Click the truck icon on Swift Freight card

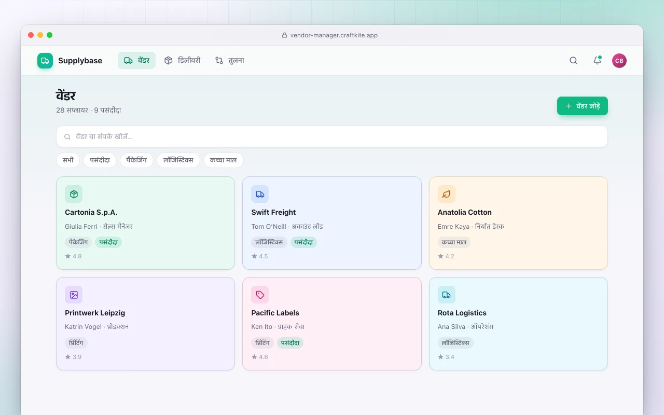260,194
